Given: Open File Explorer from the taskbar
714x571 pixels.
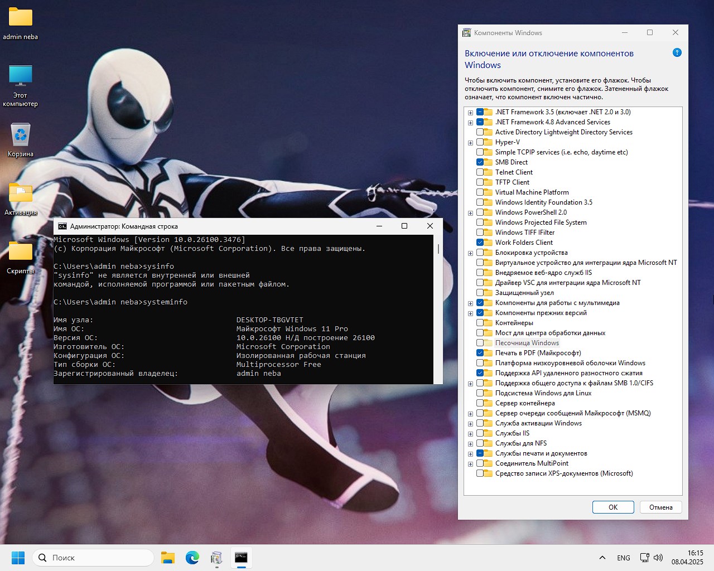Looking at the screenshot, I should pos(168,558).
